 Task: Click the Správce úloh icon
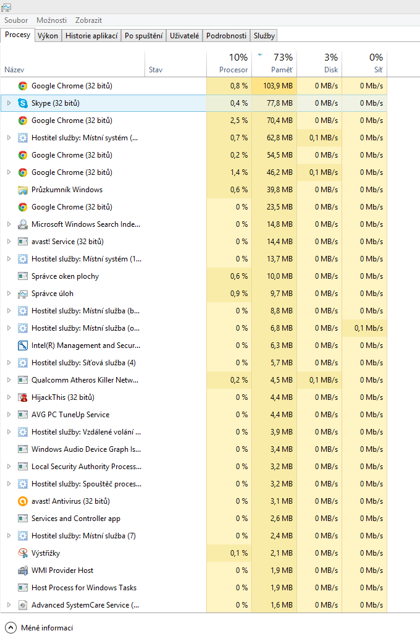click(23, 294)
